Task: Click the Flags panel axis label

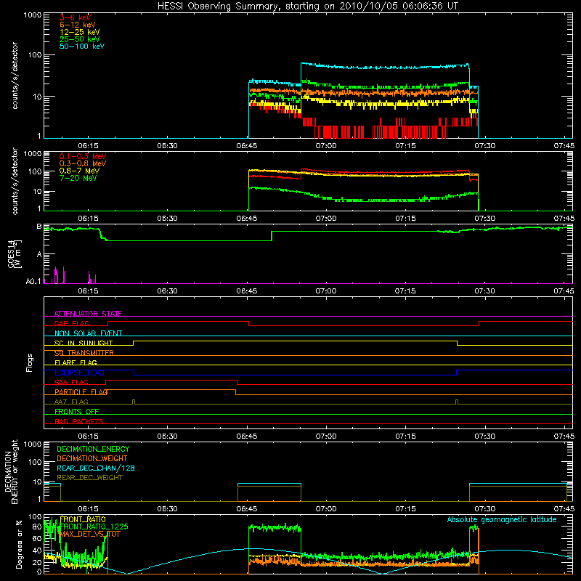Action: 30,362
